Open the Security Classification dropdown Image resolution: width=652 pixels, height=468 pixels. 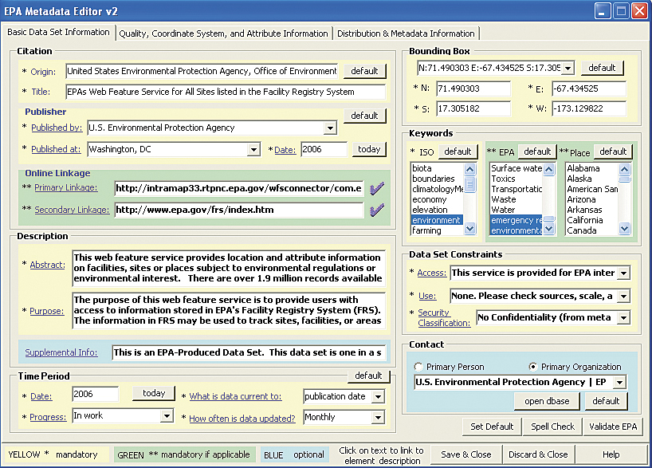623,317
